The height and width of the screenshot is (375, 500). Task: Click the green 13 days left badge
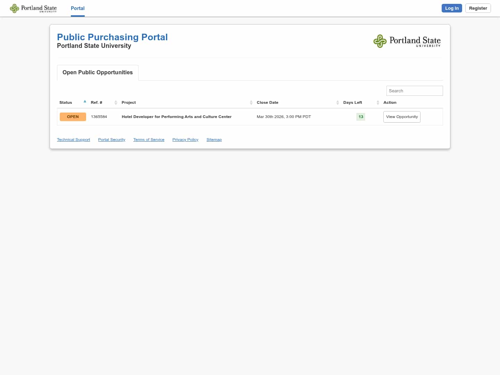coord(361,117)
